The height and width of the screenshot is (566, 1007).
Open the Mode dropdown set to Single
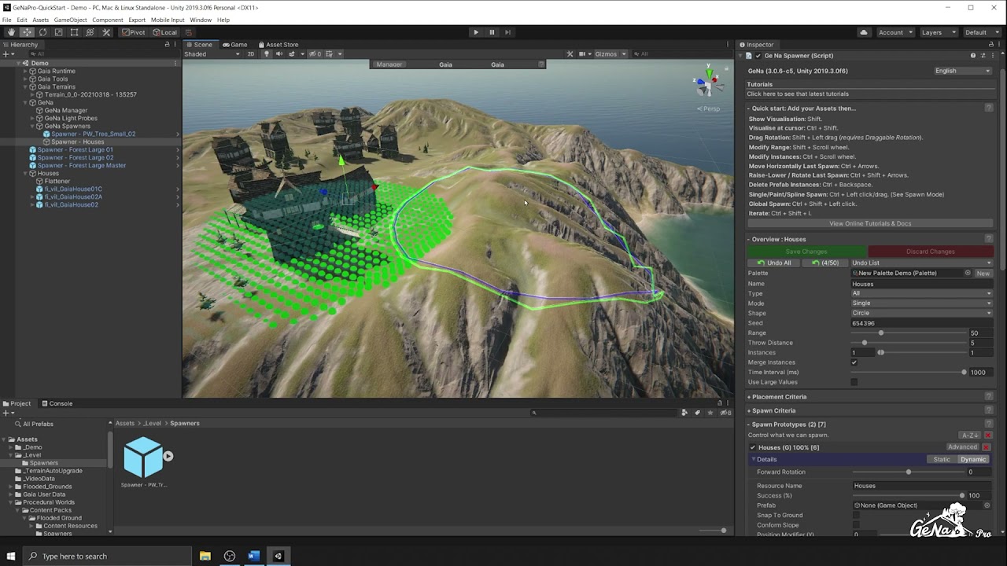click(x=921, y=303)
